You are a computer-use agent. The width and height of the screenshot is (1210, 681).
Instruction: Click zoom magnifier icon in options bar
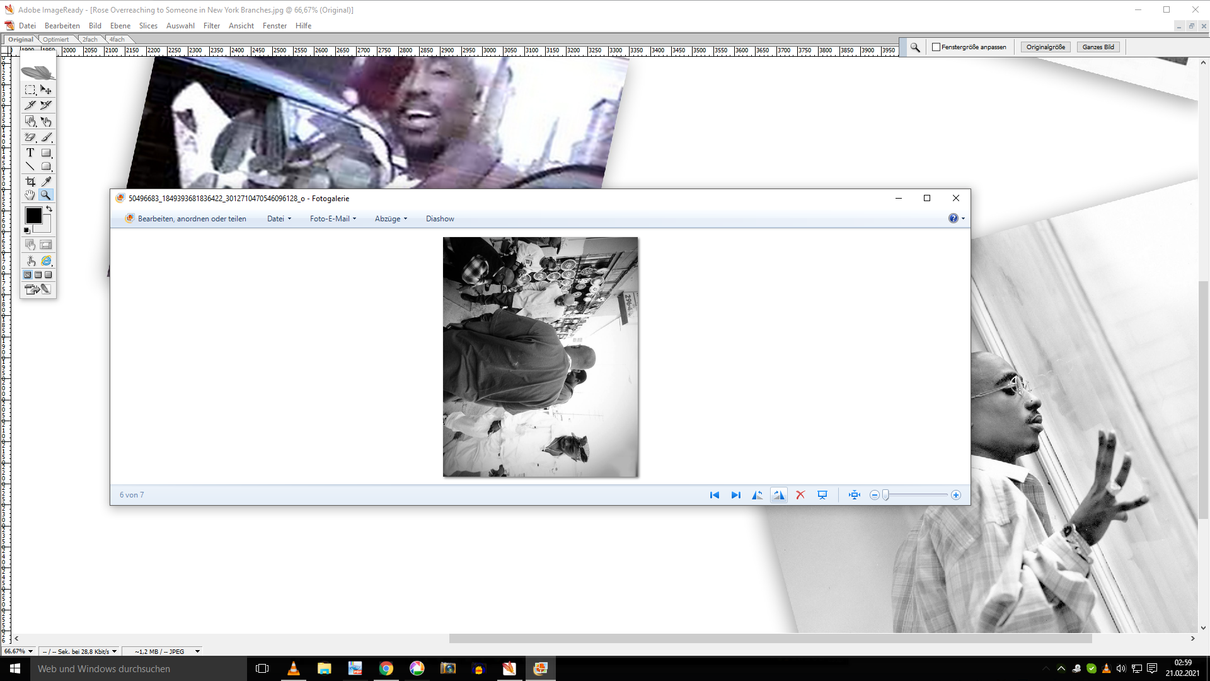coord(915,47)
